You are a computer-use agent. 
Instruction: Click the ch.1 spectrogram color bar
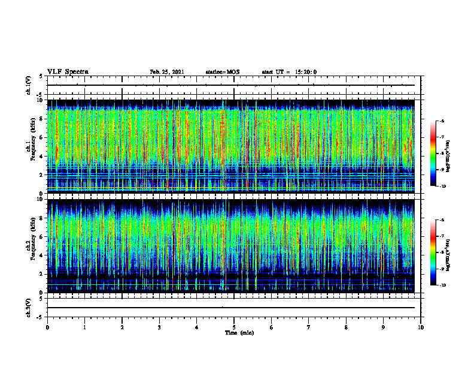point(433,154)
